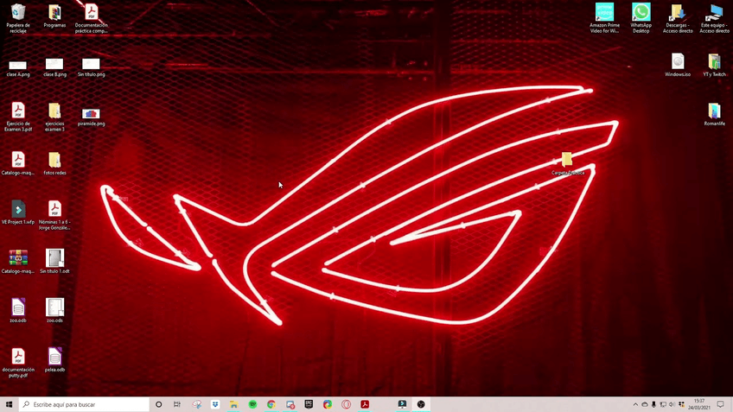The height and width of the screenshot is (412, 733).
Task: Open the Windows Start menu
Action: click(x=9, y=404)
